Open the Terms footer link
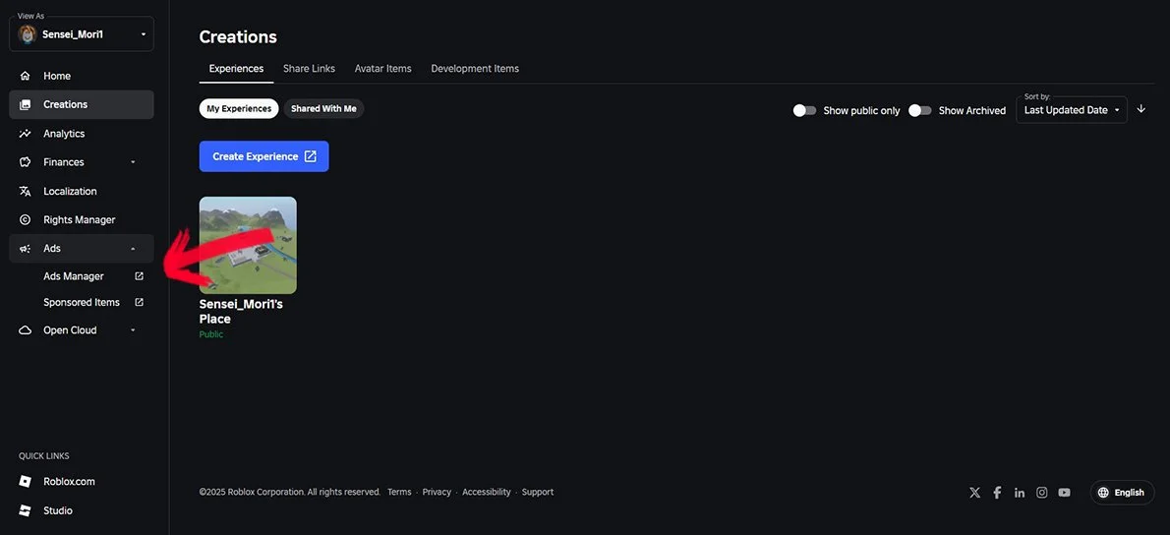Screen dimensions: 1170x535 click(399, 493)
